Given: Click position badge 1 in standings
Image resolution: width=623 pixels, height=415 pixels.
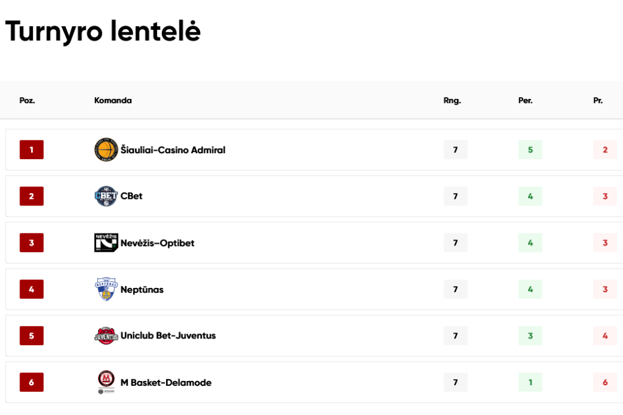Looking at the screenshot, I should pyautogui.click(x=32, y=149).
